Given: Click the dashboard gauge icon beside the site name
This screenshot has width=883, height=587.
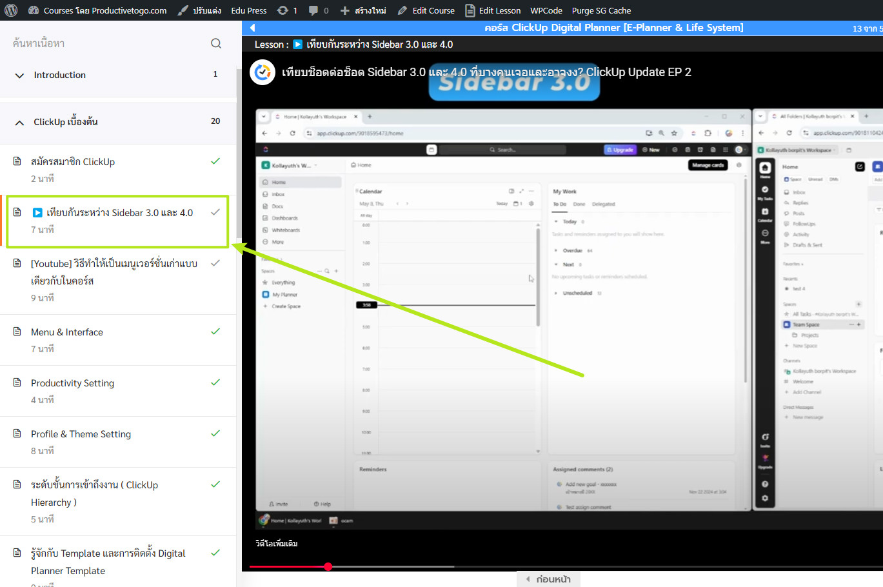Looking at the screenshot, I should [x=33, y=10].
